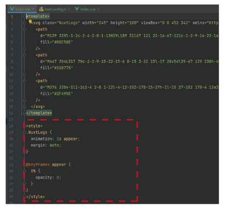The image size is (225, 211).
Task: Fold the third <path> tag on line 11
Action: (24, 81)
